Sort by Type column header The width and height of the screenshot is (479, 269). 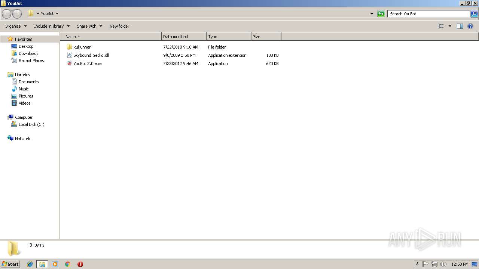tap(229, 37)
